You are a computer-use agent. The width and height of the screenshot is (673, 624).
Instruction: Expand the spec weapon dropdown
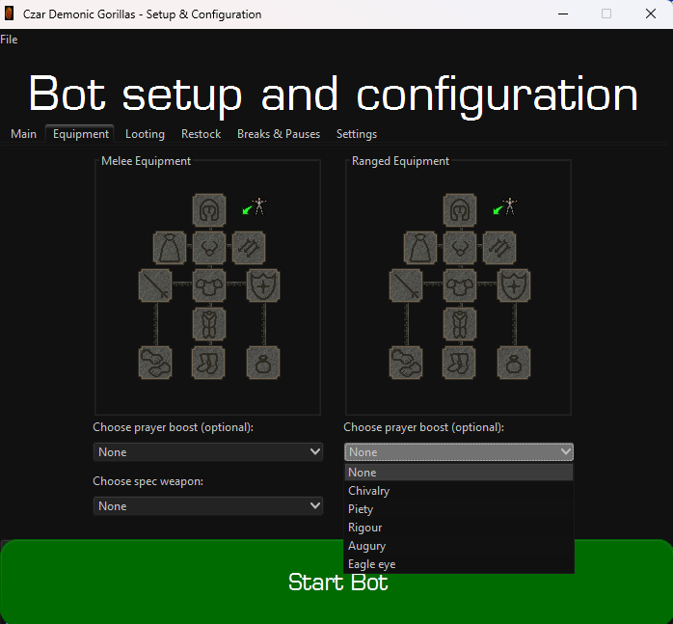208,505
